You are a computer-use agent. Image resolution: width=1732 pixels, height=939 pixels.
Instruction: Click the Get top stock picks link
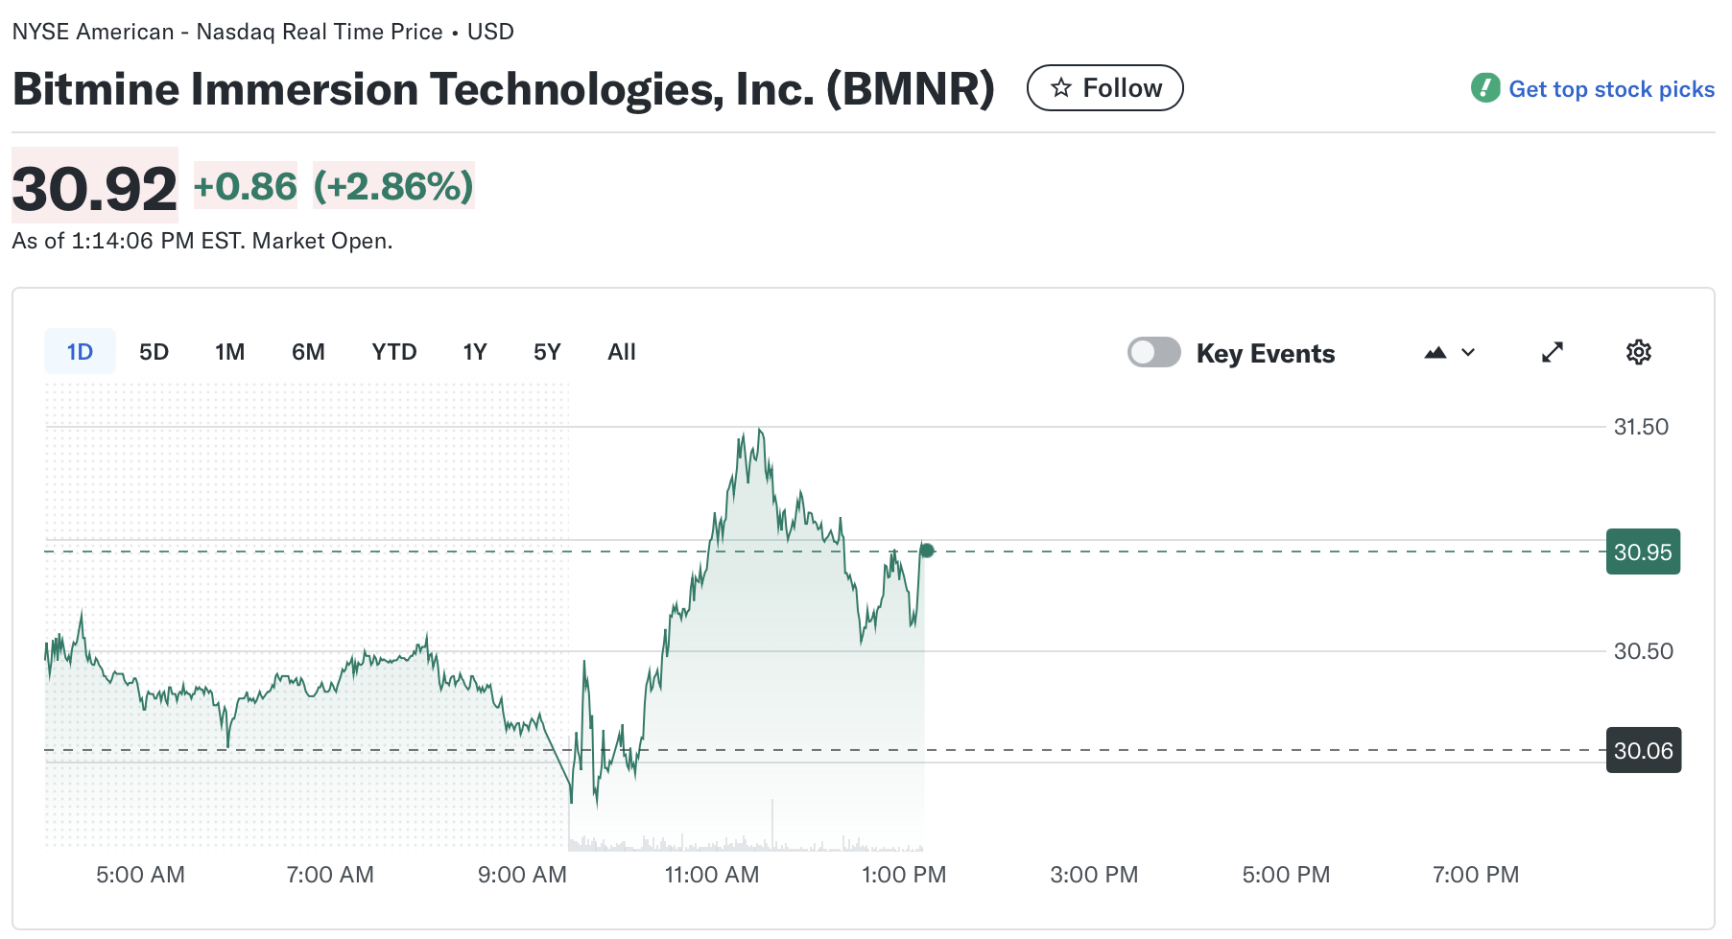click(x=1611, y=89)
